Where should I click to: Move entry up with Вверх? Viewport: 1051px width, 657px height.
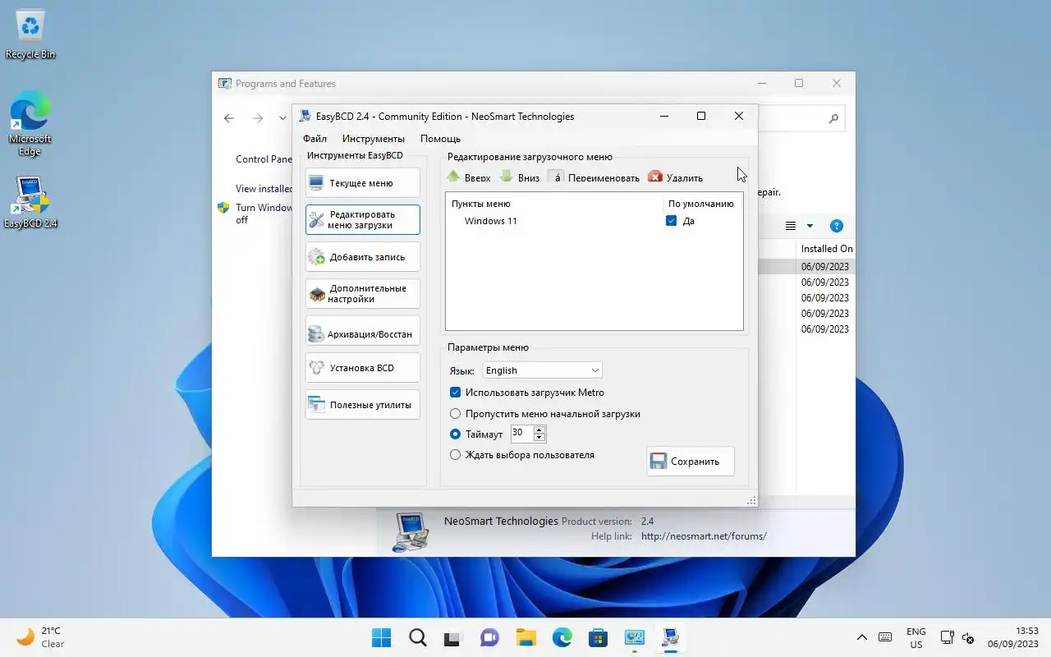coord(469,177)
